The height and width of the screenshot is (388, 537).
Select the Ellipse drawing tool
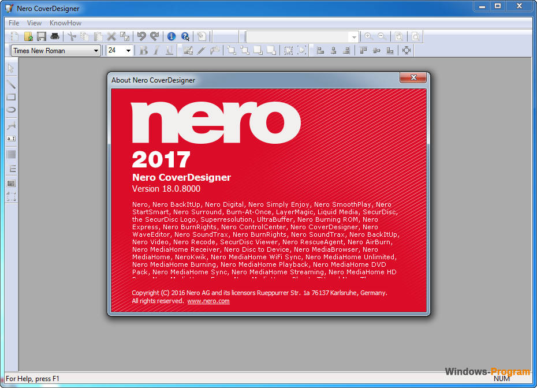11,110
